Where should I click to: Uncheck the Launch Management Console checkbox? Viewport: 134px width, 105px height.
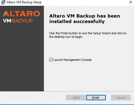pyautogui.click(x=51, y=60)
